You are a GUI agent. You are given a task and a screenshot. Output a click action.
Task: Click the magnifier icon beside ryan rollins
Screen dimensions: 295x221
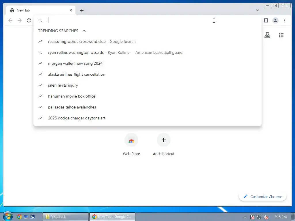40,52
